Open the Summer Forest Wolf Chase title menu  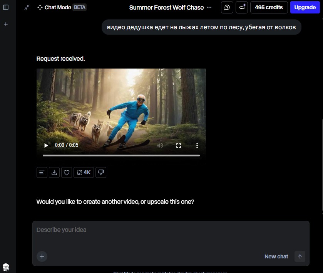209,7
